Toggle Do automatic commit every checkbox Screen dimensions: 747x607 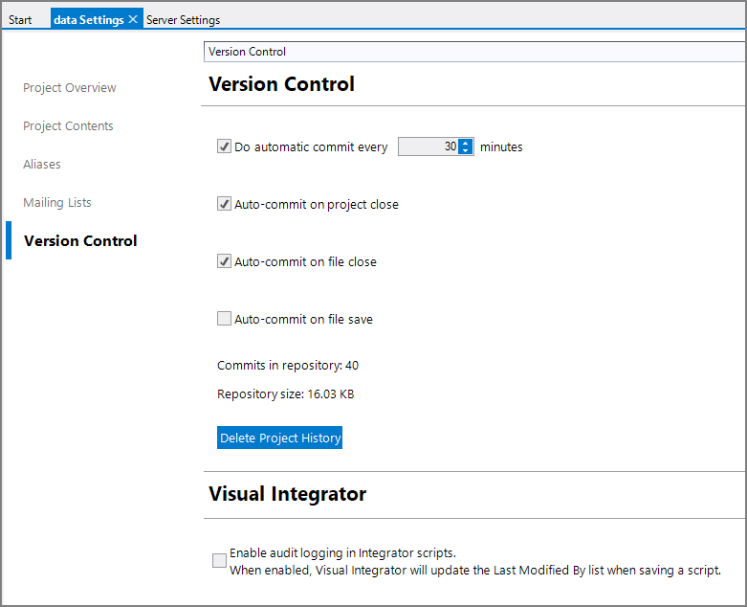click(x=224, y=146)
